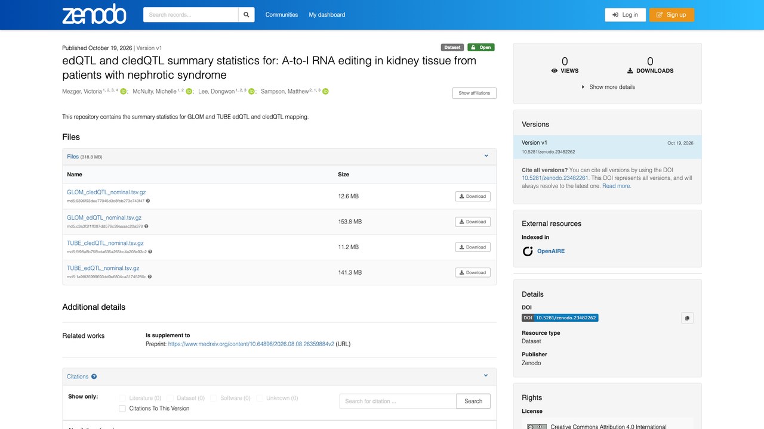
Task: Expand Show more details
Action: 608,87
